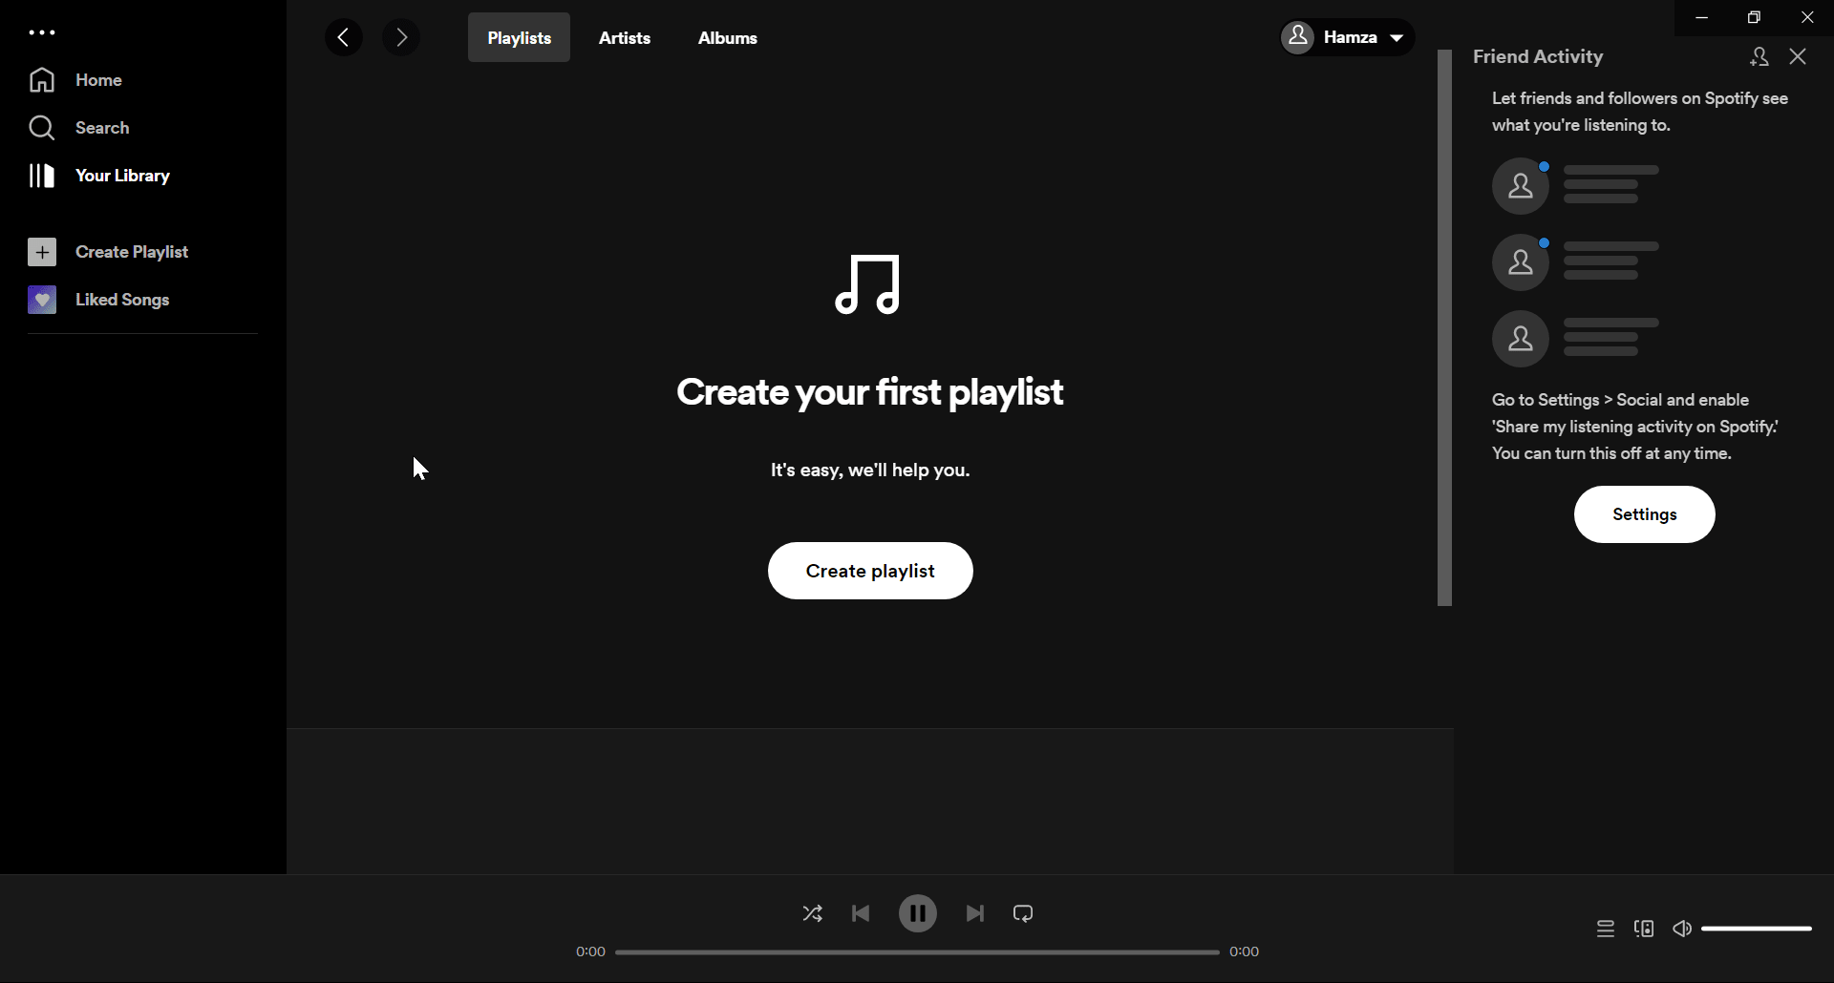Screen dimensions: 1834x983
Task: Open the Home page from sidebar
Action: coord(98,80)
